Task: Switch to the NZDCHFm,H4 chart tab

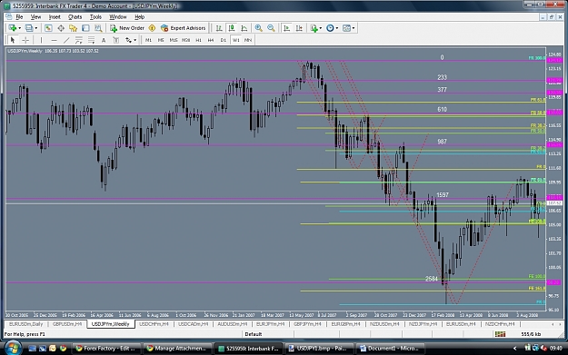Action: (500, 324)
